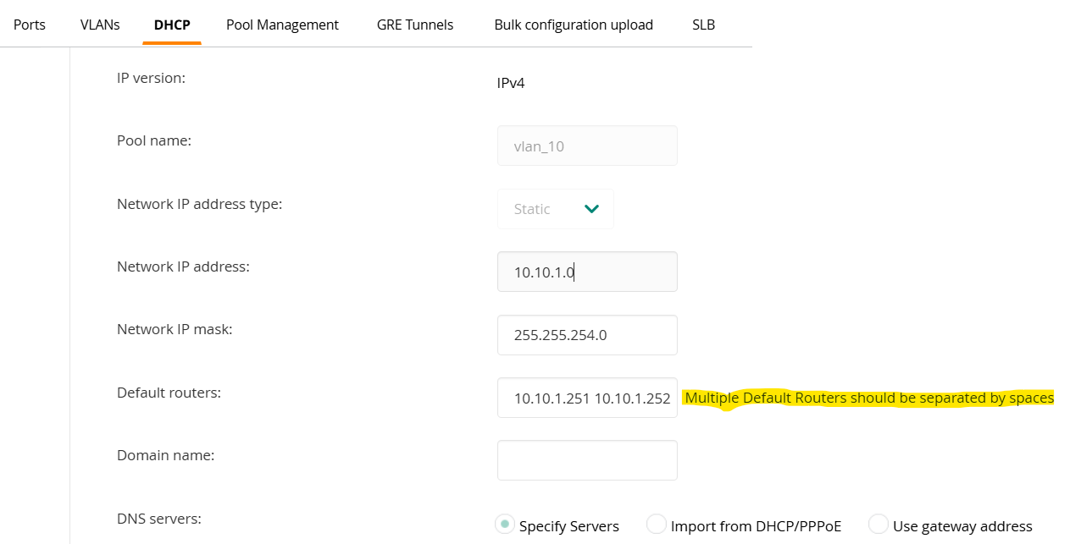Click the IPv4 version value text
This screenshot has height=544, width=1081.
tap(511, 83)
